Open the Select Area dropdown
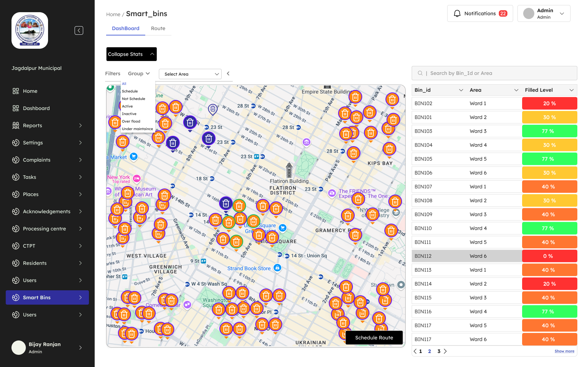This screenshot has width=582, height=367. tap(190, 74)
